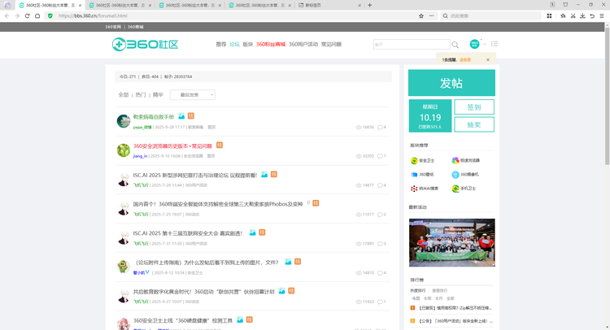
Task: Click the 抽奖 button
Action: (474, 125)
